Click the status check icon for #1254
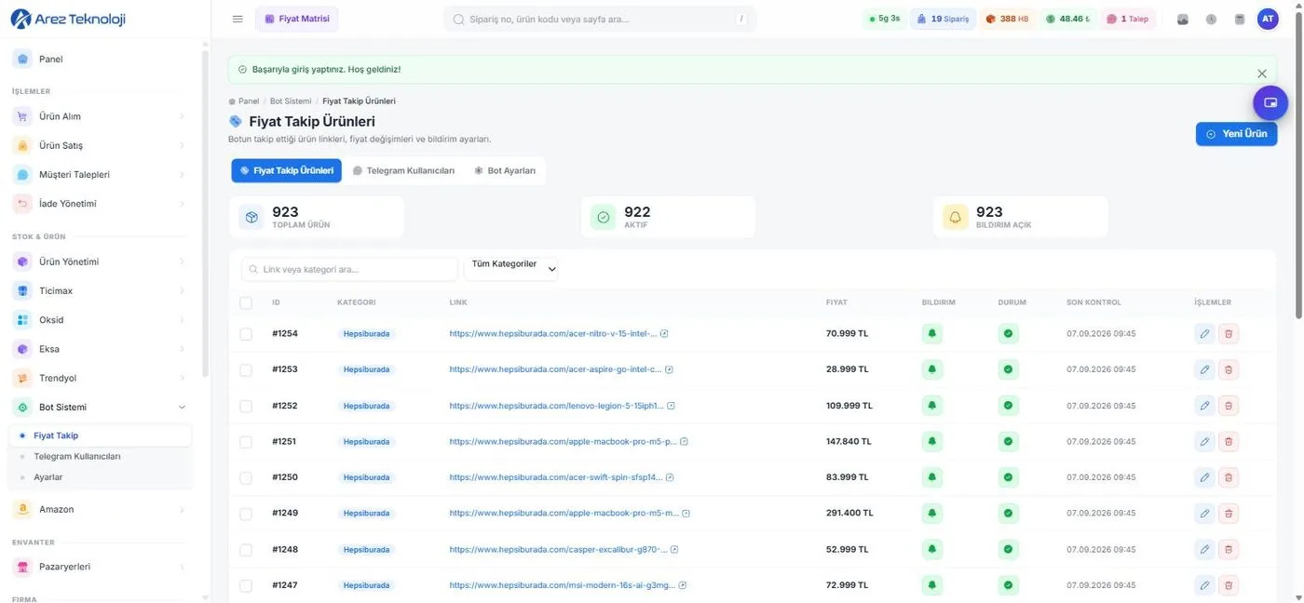The image size is (1304, 603). pos(1007,333)
